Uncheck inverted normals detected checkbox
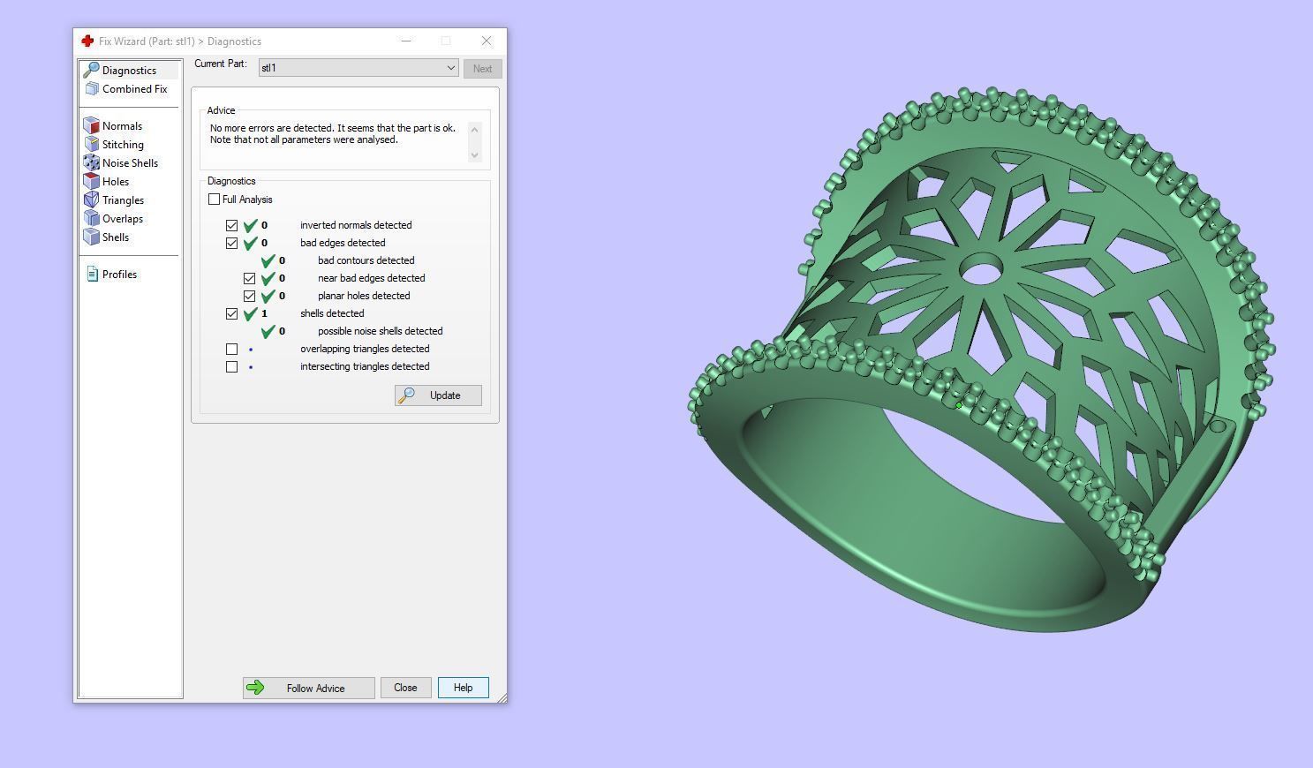 coord(231,225)
